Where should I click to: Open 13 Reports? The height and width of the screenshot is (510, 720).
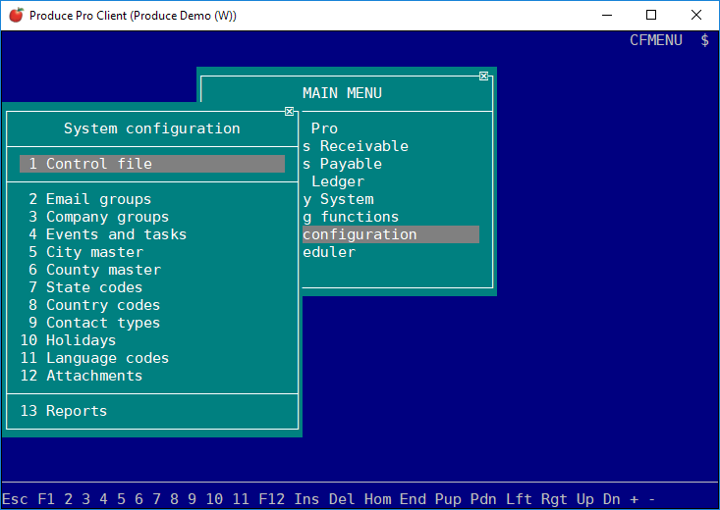pos(64,411)
